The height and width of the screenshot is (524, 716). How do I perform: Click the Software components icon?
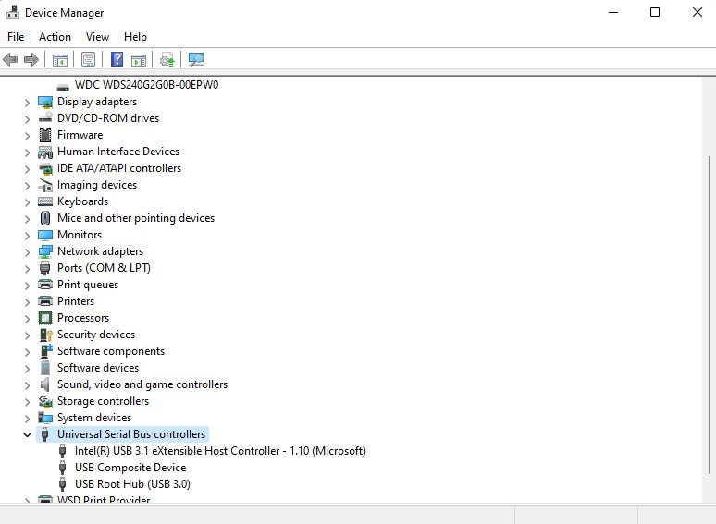[x=46, y=351]
